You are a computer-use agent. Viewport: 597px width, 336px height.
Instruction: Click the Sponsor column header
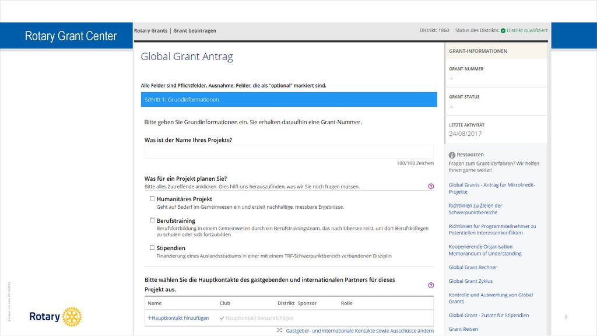(307, 303)
